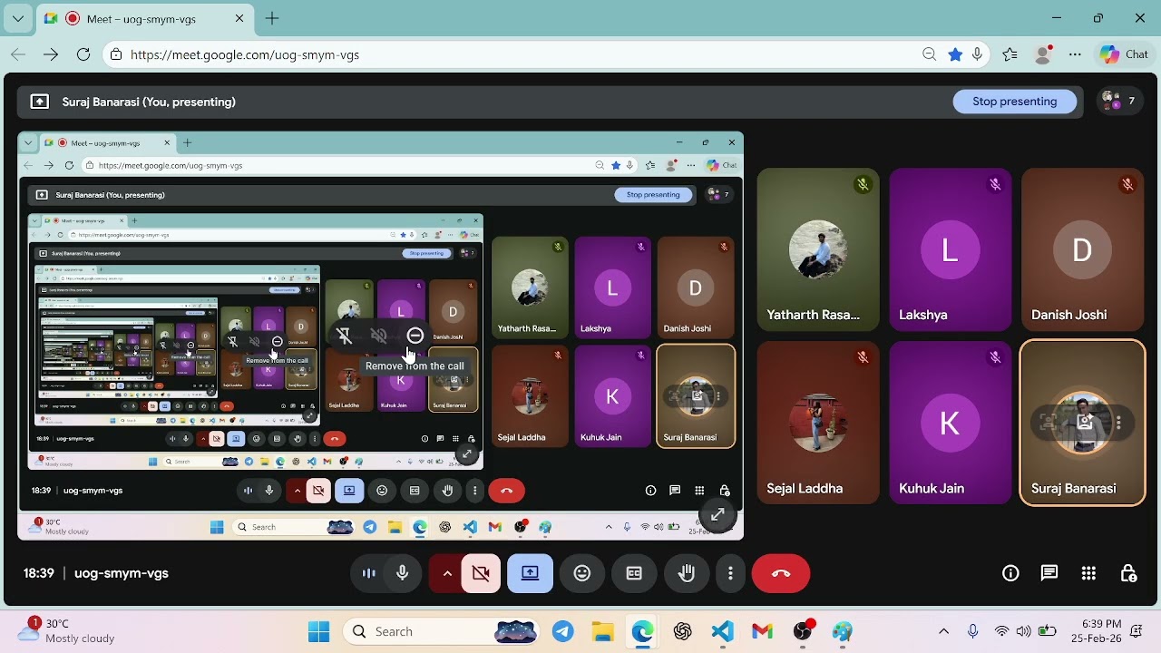Image resolution: width=1161 pixels, height=653 pixels.
Task: Open Visual Studio Code from the taskbar
Action: tap(723, 631)
